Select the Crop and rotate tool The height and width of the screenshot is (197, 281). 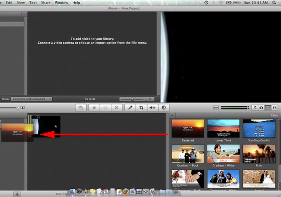pos(141,108)
